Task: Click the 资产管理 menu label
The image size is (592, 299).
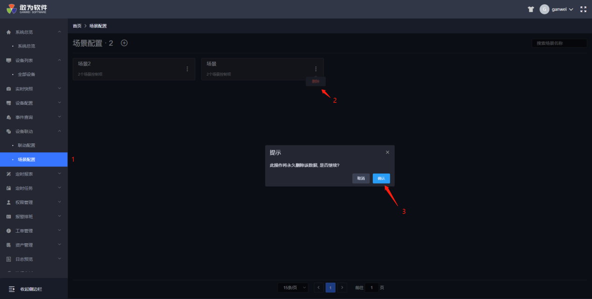Action: pyautogui.click(x=24, y=245)
